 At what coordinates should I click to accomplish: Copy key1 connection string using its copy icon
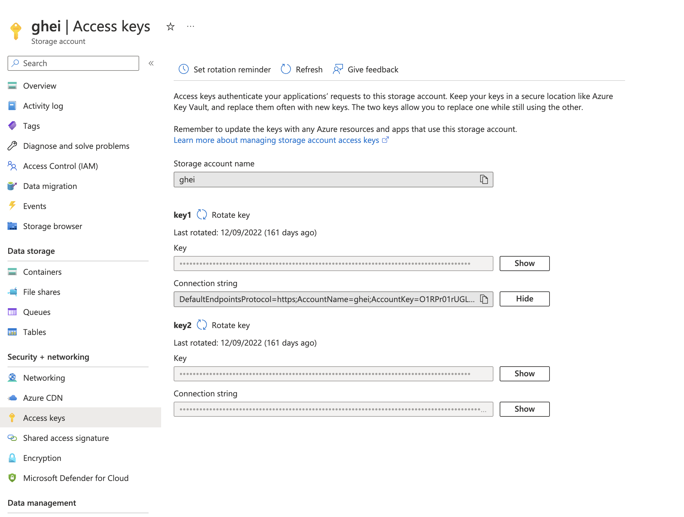484,299
